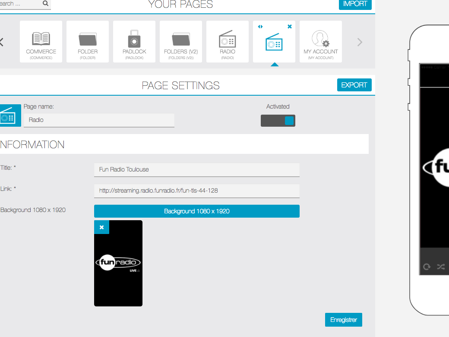The width and height of the screenshot is (449, 337).
Task: Select the Folders (V2) page tile
Action: pos(181,42)
